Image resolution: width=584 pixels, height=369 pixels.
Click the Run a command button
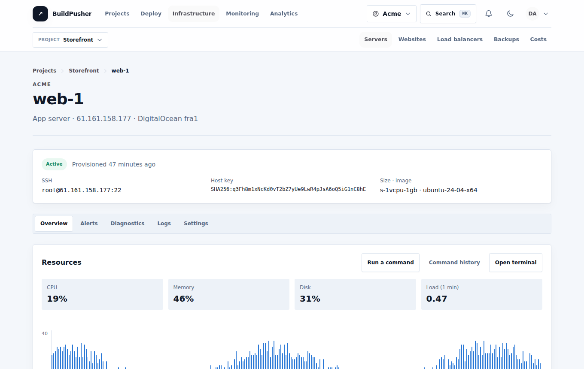(390, 263)
